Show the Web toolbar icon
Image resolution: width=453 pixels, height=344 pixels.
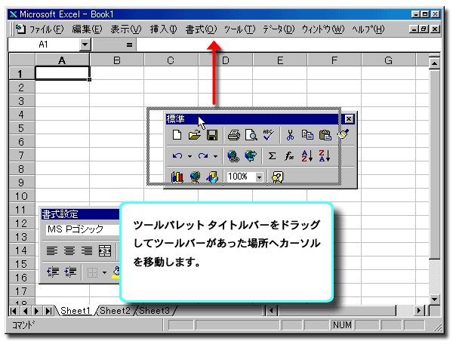251,156
